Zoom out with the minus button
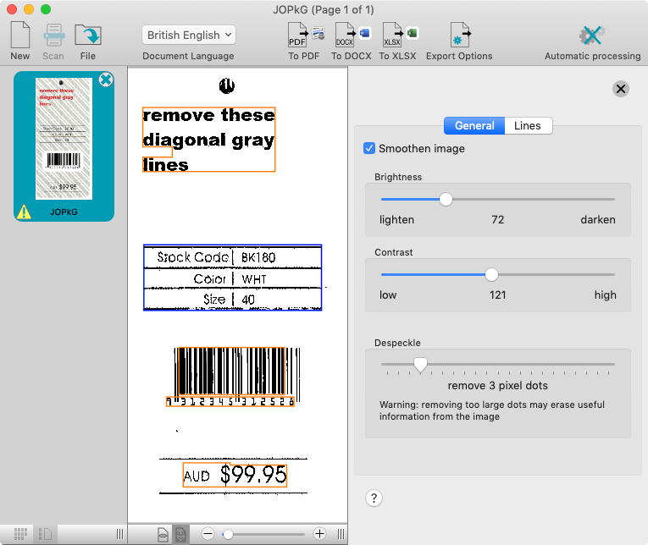Image resolution: width=648 pixels, height=545 pixels. click(x=208, y=534)
